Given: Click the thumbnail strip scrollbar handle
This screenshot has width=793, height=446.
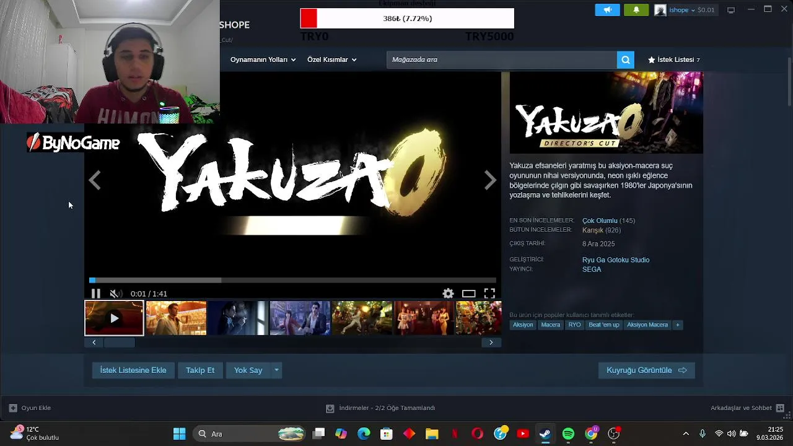Looking at the screenshot, I should point(119,343).
